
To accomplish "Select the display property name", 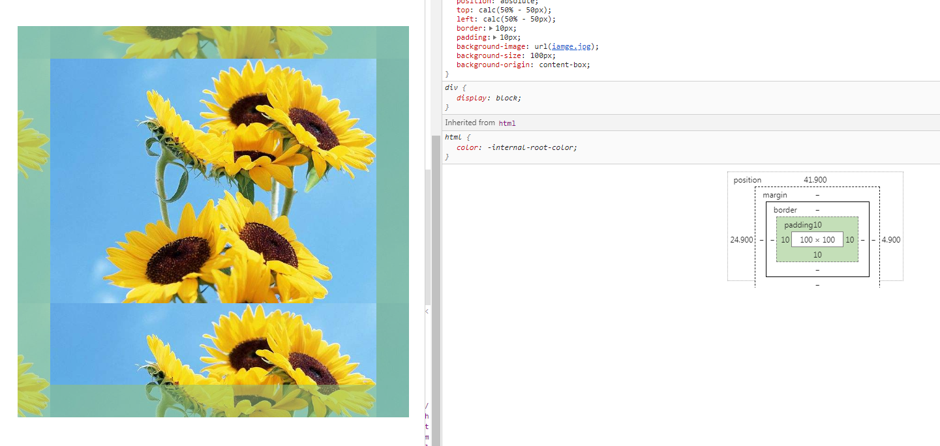I will tap(472, 98).
